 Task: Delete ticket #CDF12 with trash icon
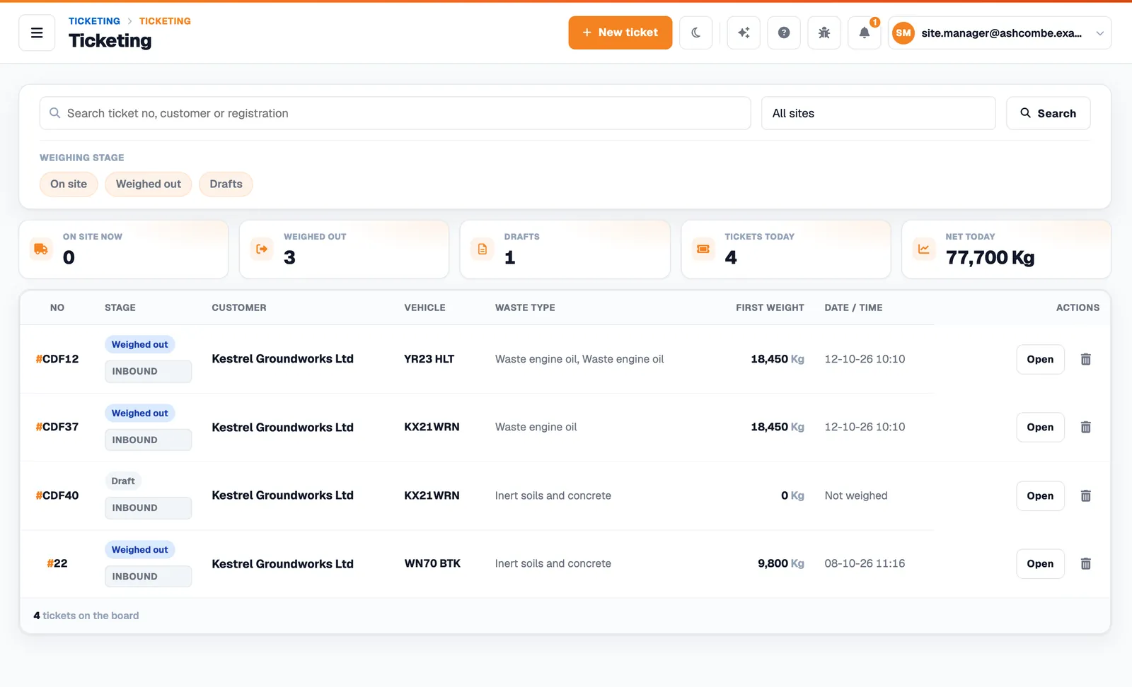pyautogui.click(x=1085, y=359)
